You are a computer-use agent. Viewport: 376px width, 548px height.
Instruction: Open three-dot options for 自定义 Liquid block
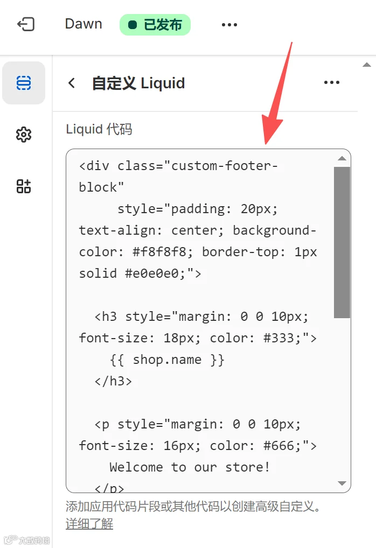pyautogui.click(x=331, y=82)
